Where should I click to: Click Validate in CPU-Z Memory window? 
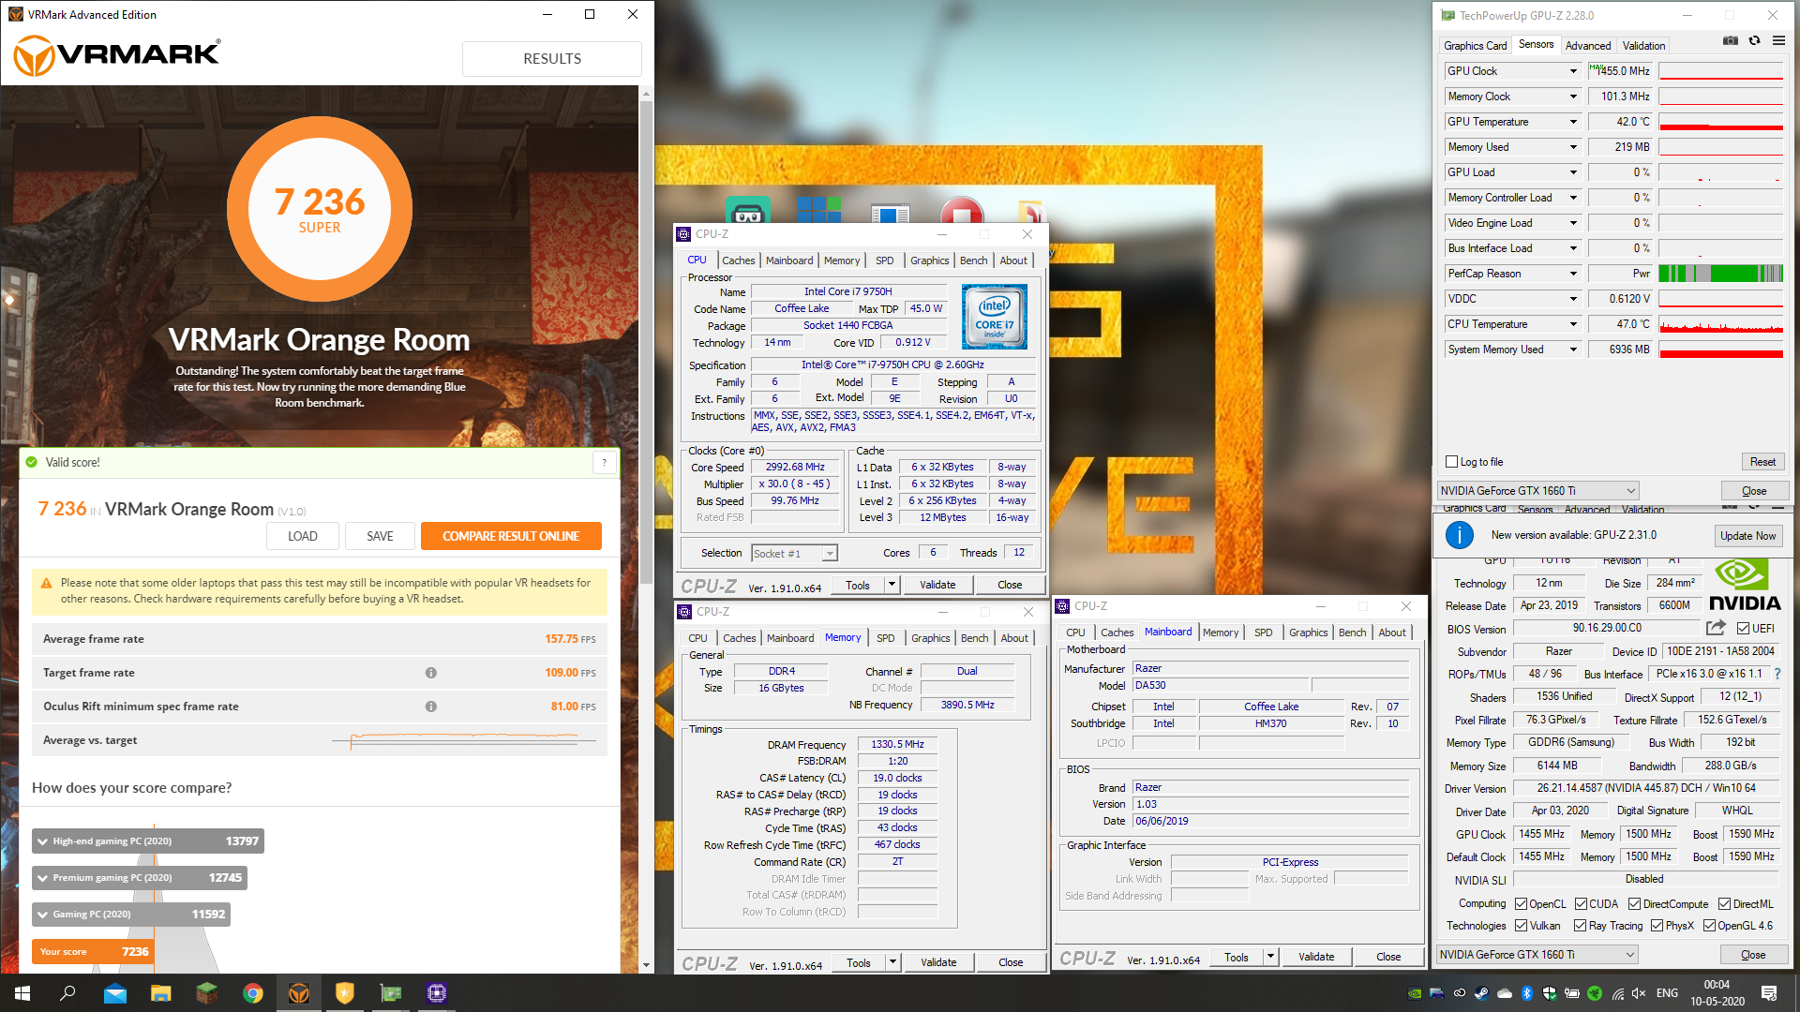[x=938, y=962]
